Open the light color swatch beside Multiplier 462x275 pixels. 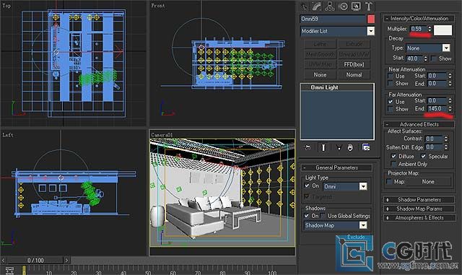(x=443, y=30)
